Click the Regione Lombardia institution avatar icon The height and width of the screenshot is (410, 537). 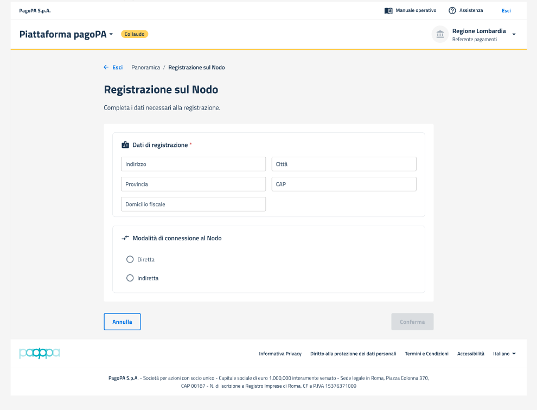coord(440,35)
